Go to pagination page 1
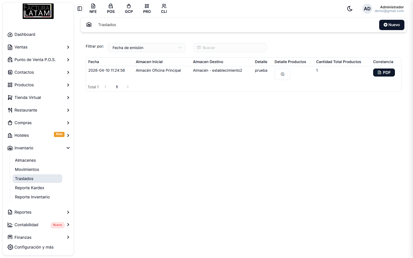 point(117,87)
